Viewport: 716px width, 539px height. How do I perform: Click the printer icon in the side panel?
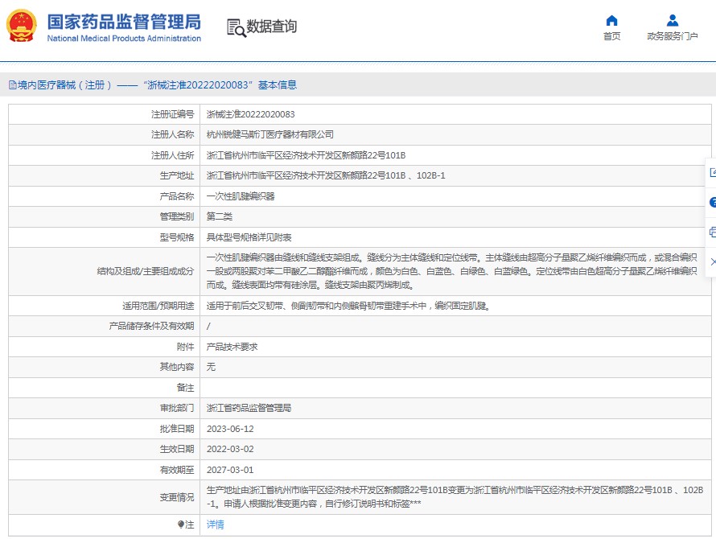(x=713, y=232)
